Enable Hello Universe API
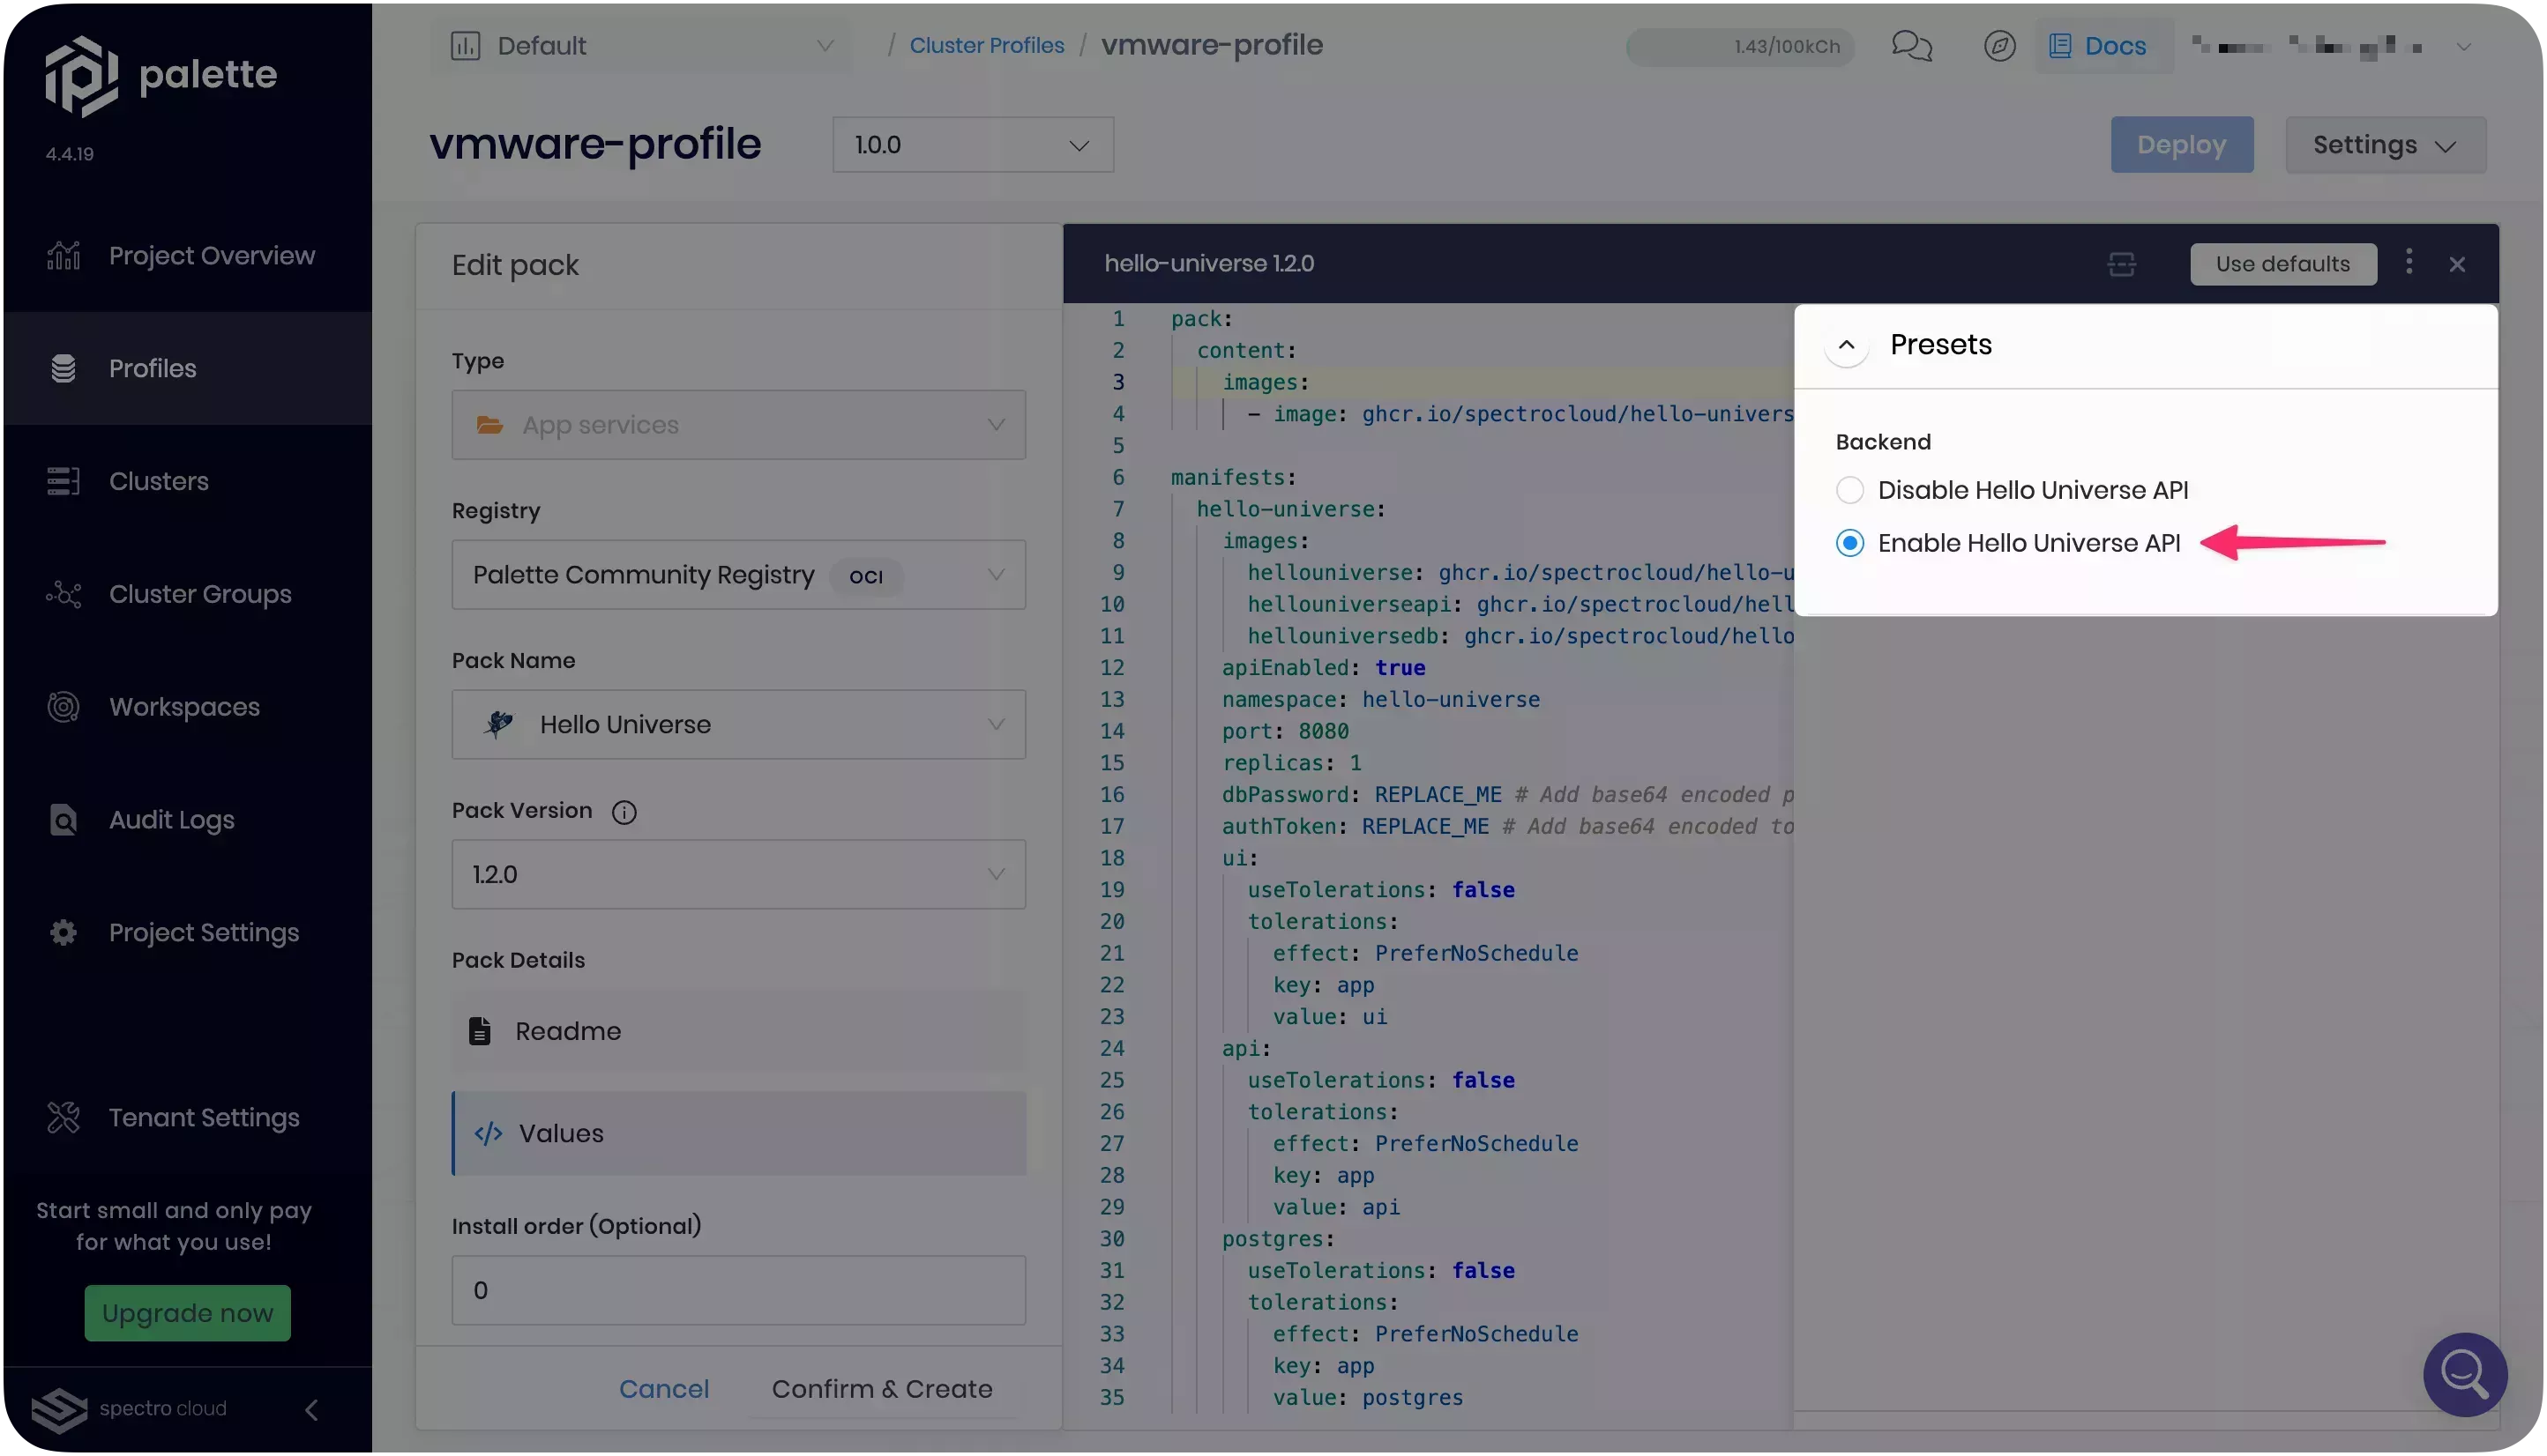The image size is (2547, 1456). tap(1851, 542)
